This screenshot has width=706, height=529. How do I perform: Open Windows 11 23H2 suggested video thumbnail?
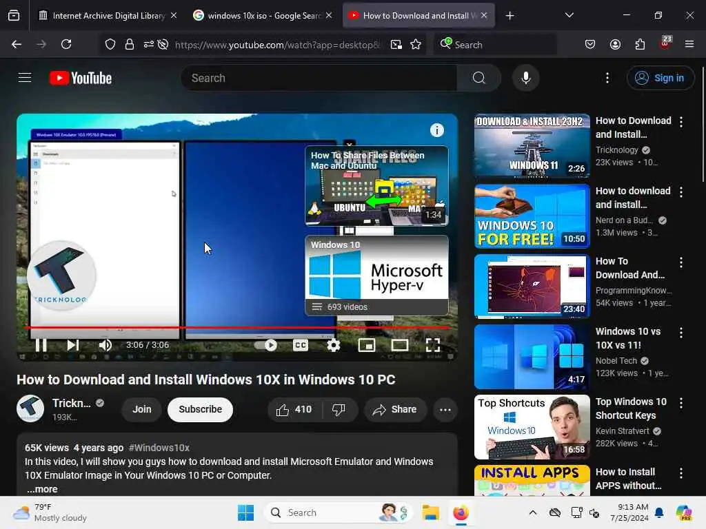(532, 146)
